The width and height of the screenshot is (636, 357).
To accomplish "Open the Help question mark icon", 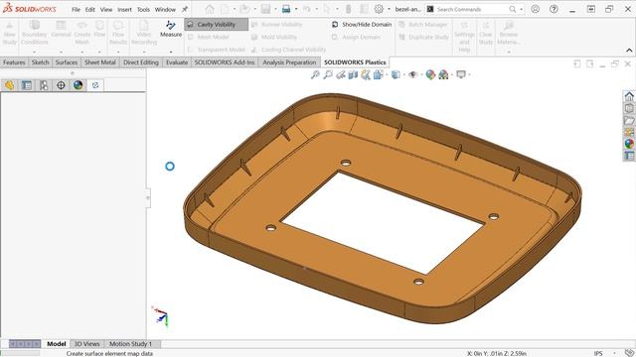I will (x=554, y=9).
